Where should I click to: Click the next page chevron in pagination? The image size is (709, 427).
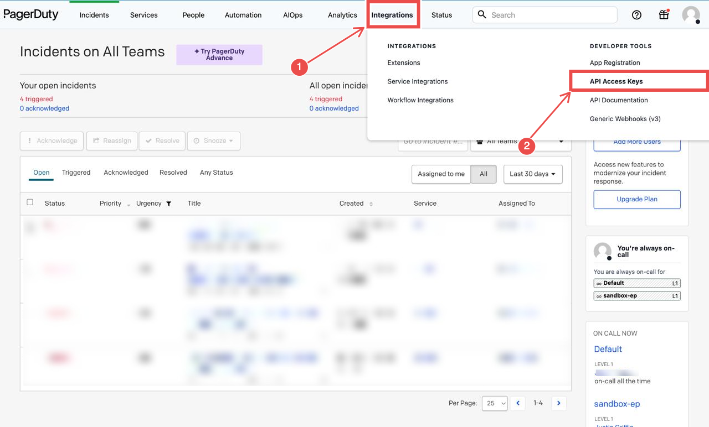click(x=558, y=403)
